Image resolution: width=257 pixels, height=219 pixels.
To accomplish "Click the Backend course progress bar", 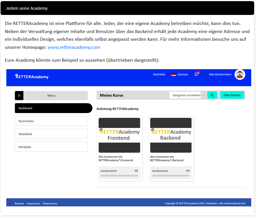I will [171, 176].
